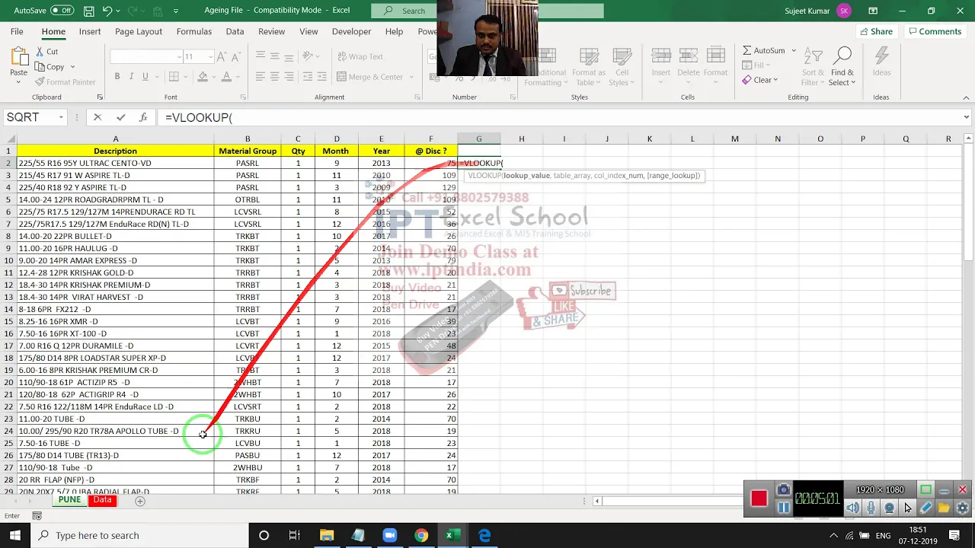Screen dimensions: 975x548
Task: Open recorder settings gear
Action: 962,508
